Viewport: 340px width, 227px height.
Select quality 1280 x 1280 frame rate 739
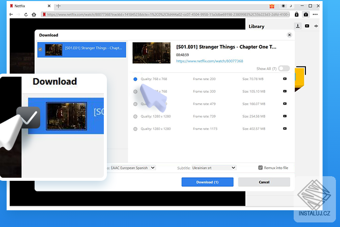click(x=135, y=116)
